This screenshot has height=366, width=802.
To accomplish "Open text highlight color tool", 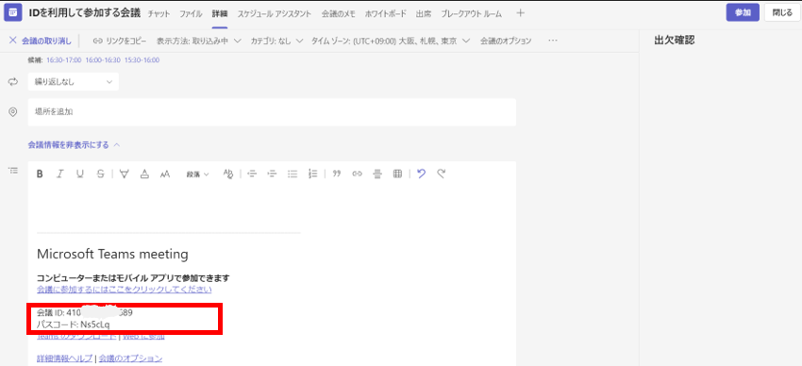I will pyautogui.click(x=124, y=174).
